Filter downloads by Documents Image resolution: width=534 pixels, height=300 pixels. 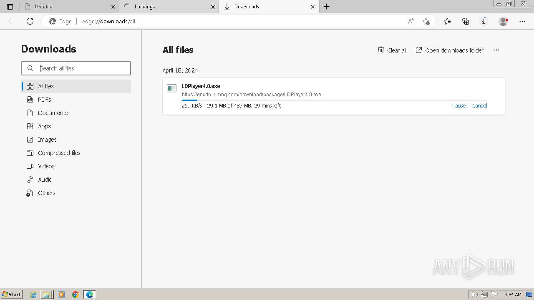[76, 113]
